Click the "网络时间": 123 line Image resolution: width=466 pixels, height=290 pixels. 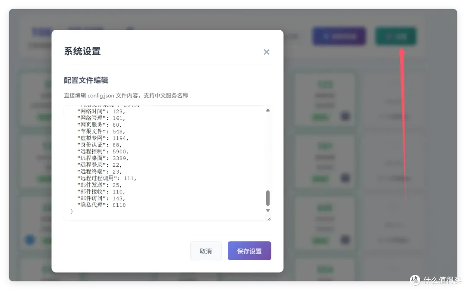click(101, 111)
